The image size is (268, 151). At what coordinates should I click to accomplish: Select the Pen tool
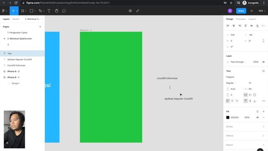coord(40,11)
